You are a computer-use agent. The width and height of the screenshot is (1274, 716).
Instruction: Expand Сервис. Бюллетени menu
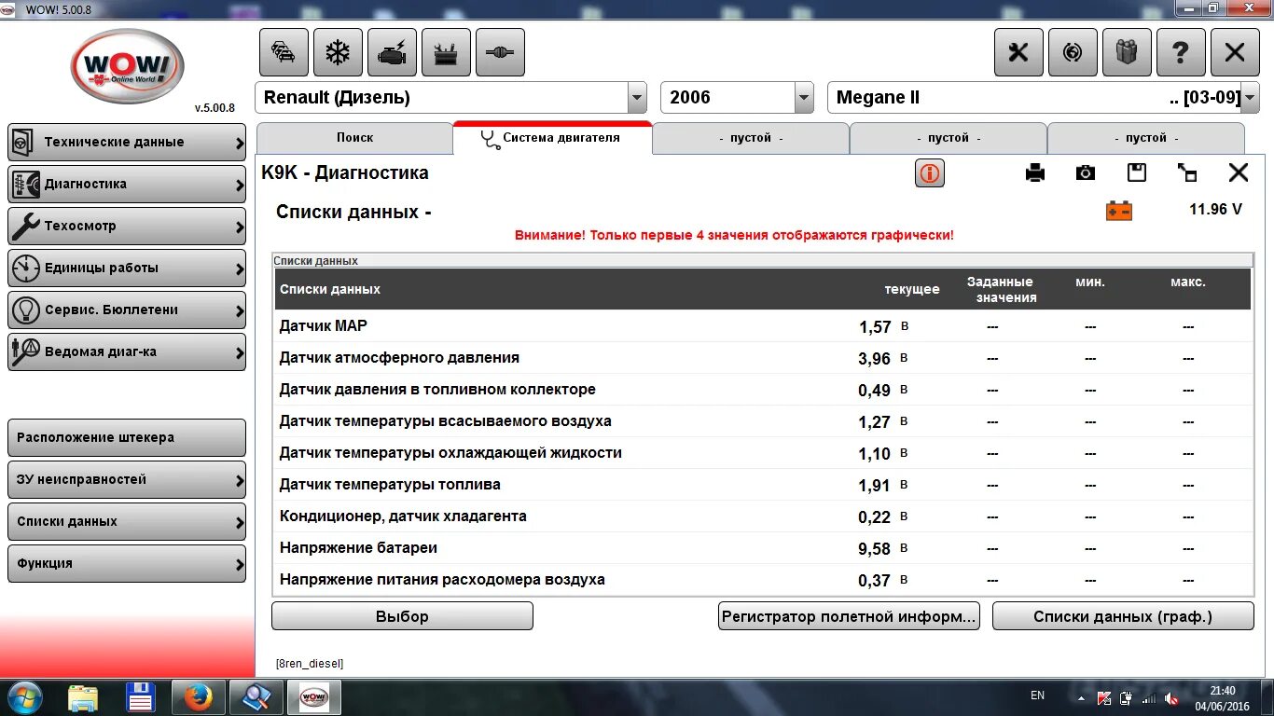click(127, 310)
